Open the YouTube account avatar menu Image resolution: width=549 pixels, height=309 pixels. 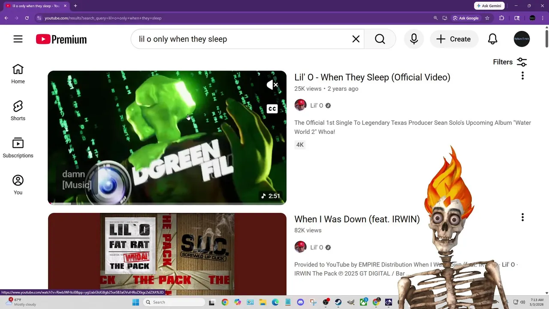522,39
